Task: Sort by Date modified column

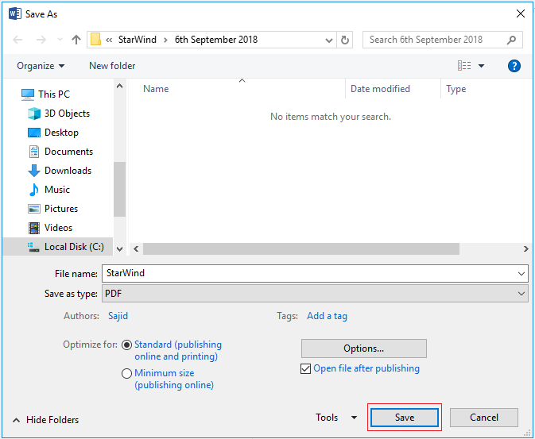Action: [380, 89]
